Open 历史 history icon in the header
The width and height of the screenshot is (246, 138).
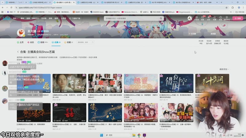[x=220, y=18]
